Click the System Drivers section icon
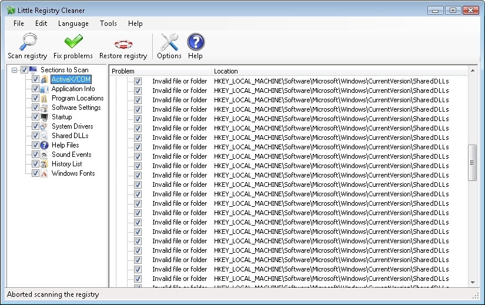 [45, 126]
